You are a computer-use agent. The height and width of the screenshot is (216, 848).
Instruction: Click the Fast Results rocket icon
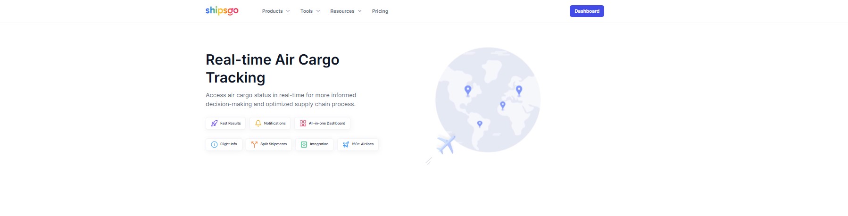tap(214, 123)
